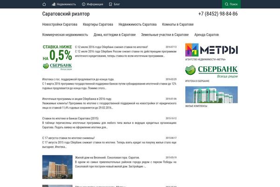Open Квартиры Саратова category

(x=98, y=24)
